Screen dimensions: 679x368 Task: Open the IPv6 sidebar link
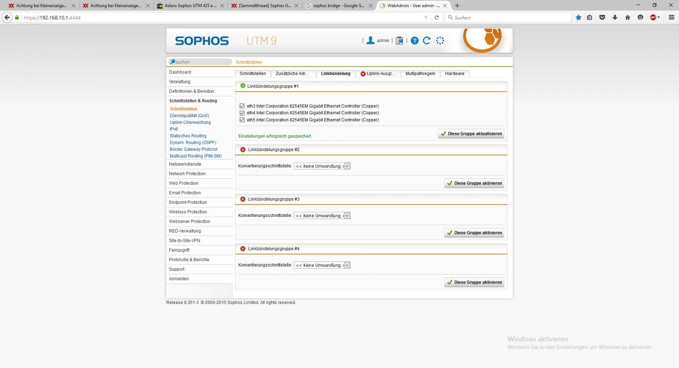pos(174,129)
